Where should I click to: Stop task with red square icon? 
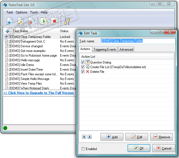pos(54,21)
